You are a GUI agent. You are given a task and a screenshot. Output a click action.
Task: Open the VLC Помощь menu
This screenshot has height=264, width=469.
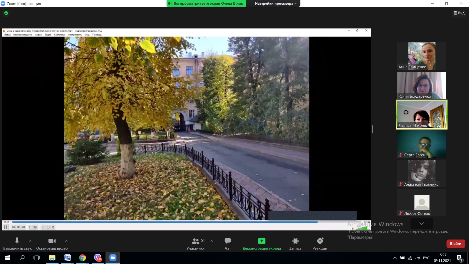pyautogui.click(x=97, y=35)
